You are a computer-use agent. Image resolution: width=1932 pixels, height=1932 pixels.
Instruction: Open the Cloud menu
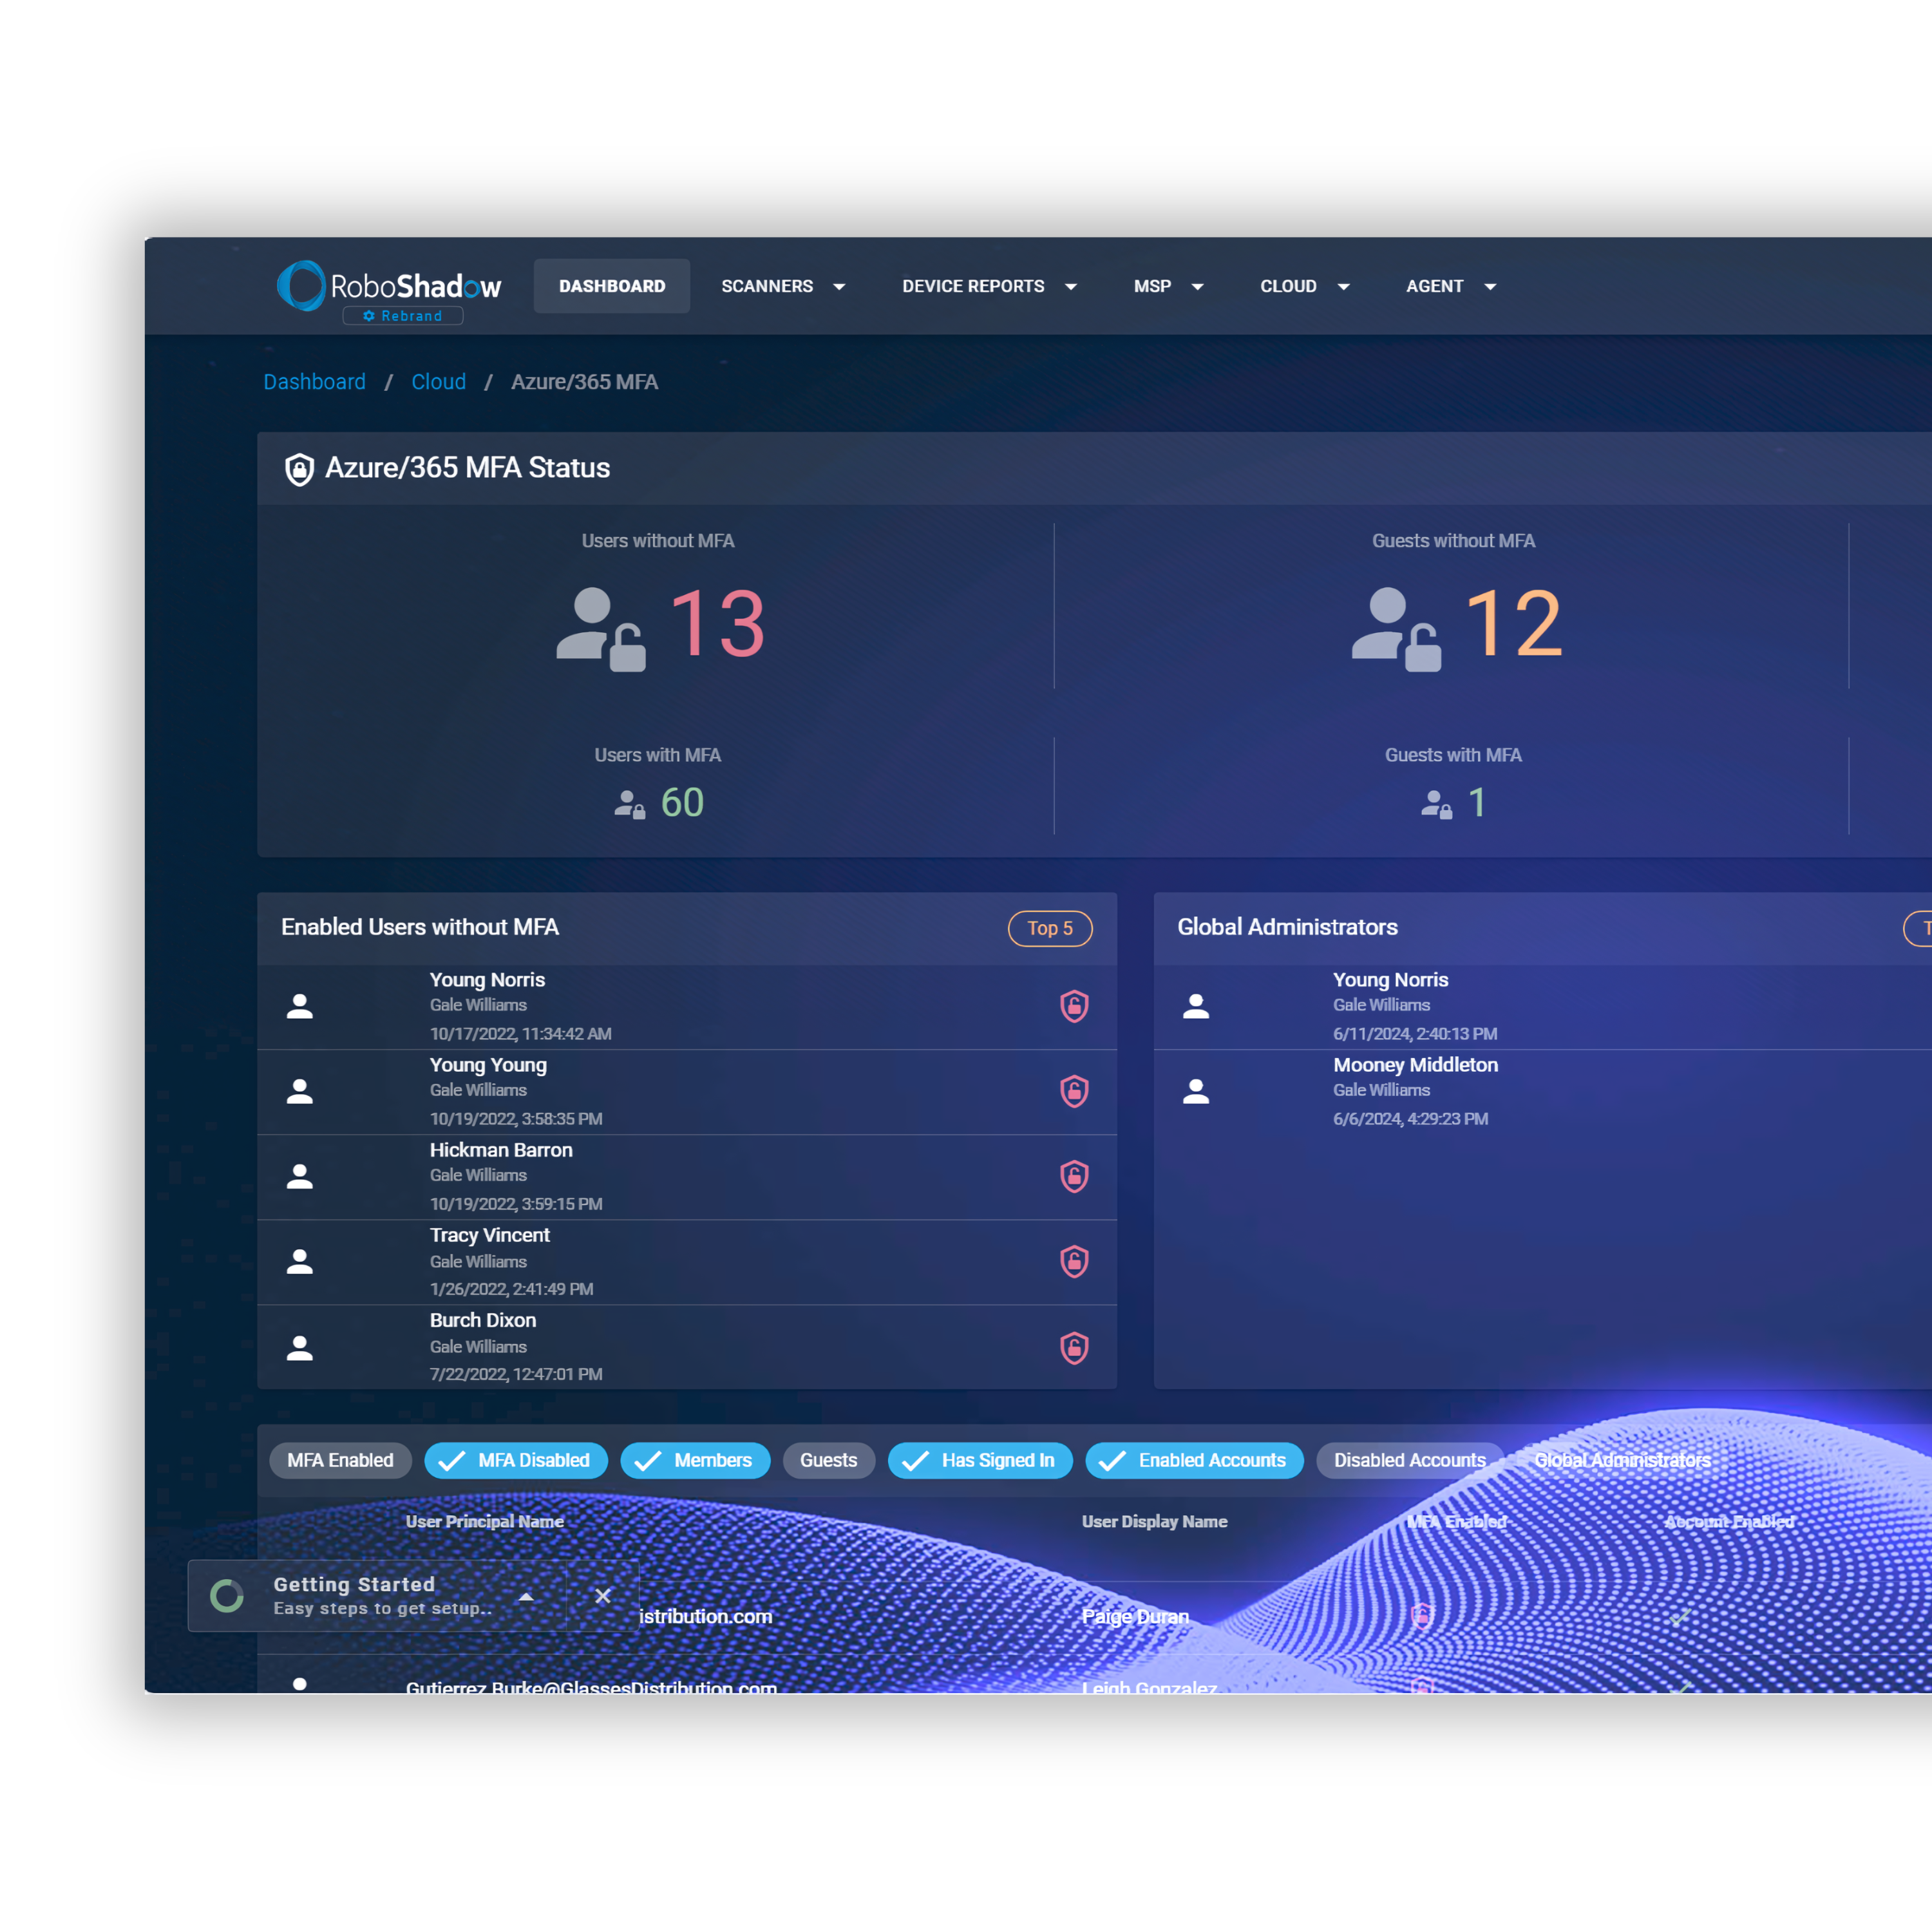click(x=1288, y=286)
